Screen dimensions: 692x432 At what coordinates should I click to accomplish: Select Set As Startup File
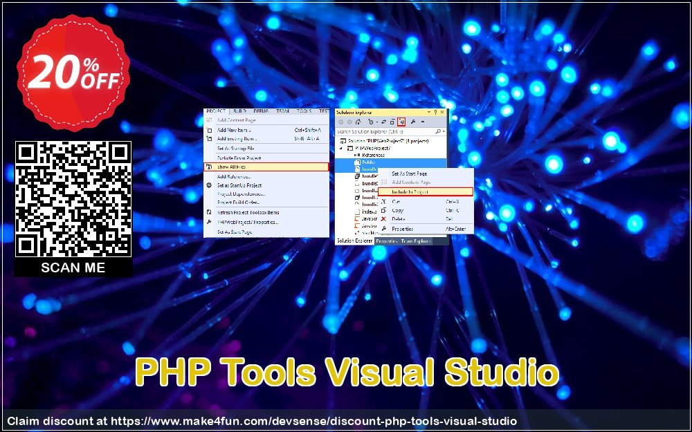click(266, 149)
